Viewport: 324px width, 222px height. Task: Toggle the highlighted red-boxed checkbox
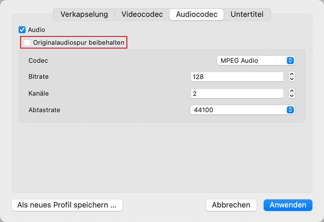27,42
